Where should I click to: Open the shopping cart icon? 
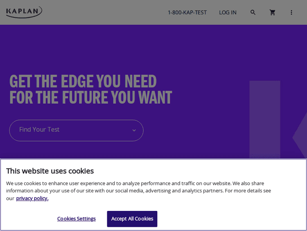272,12
